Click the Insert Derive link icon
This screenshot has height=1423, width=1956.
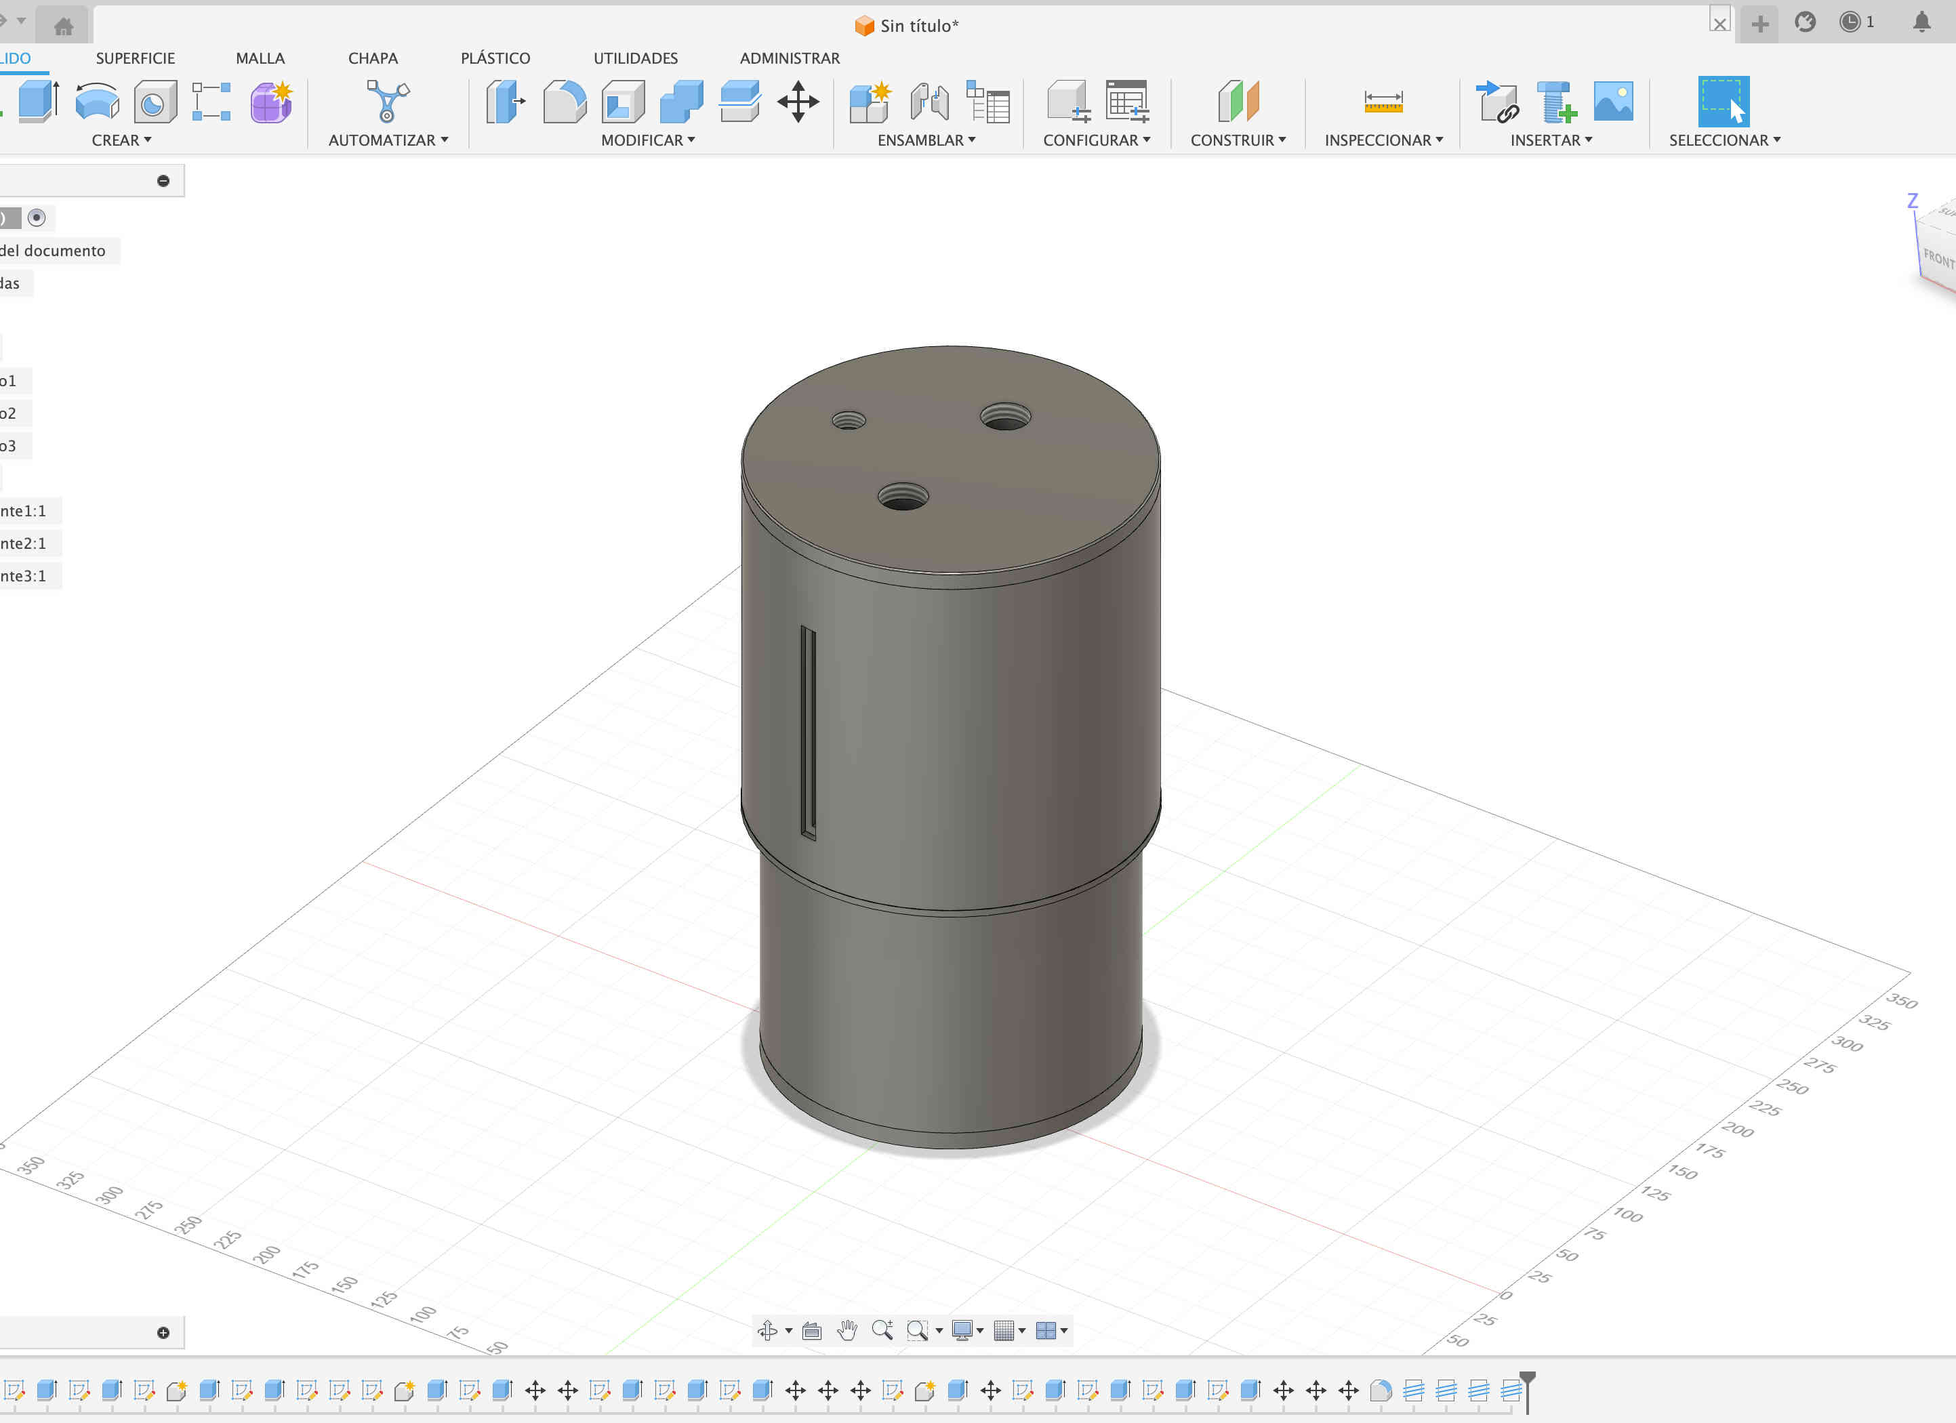[1497, 101]
